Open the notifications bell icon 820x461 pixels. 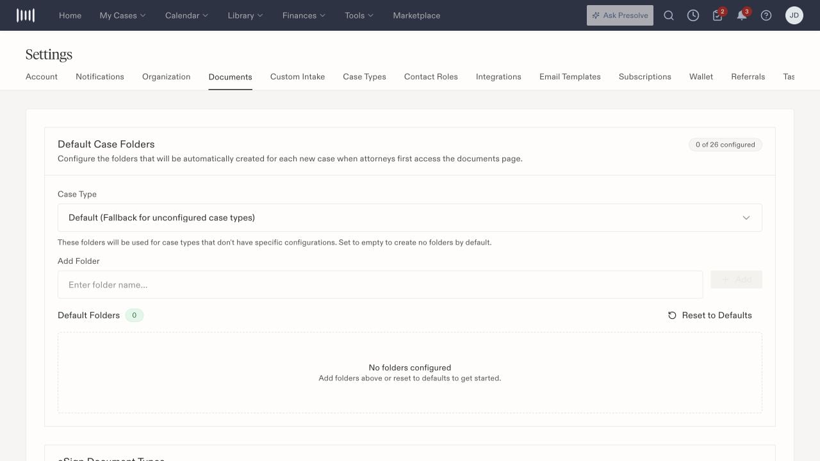(742, 15)
